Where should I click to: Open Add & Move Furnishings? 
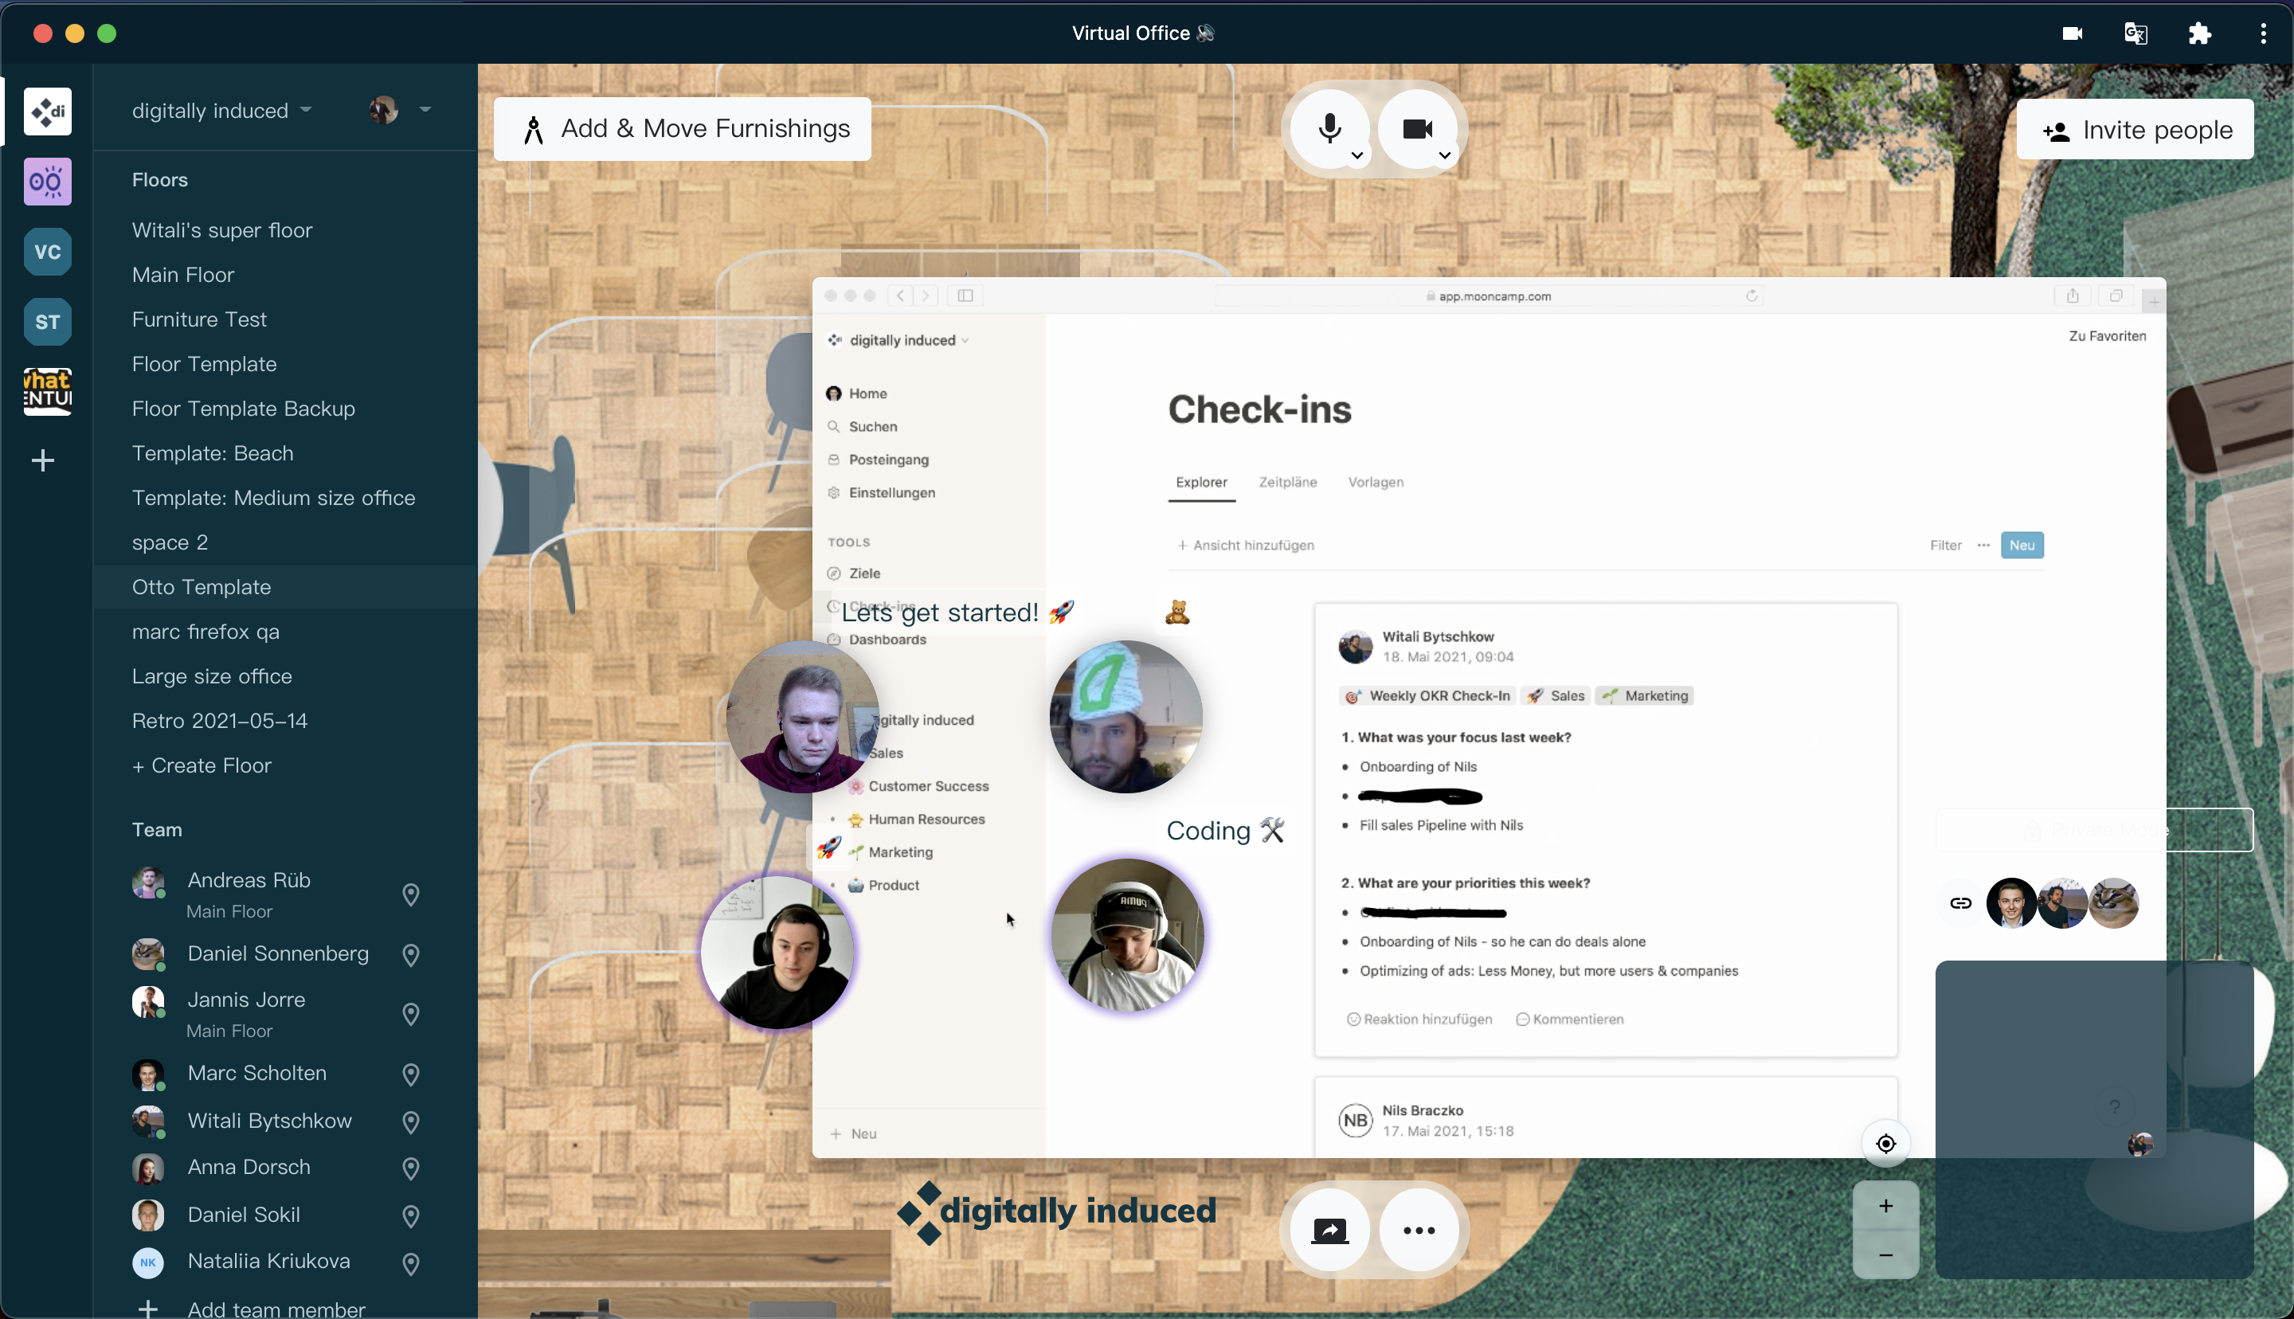[681, 127]
